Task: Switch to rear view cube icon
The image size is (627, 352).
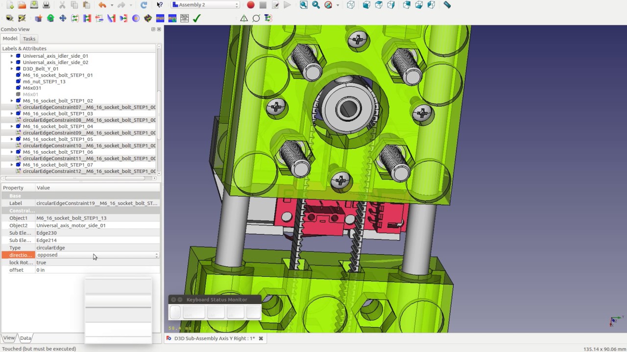Action: [x=407, y=5]
